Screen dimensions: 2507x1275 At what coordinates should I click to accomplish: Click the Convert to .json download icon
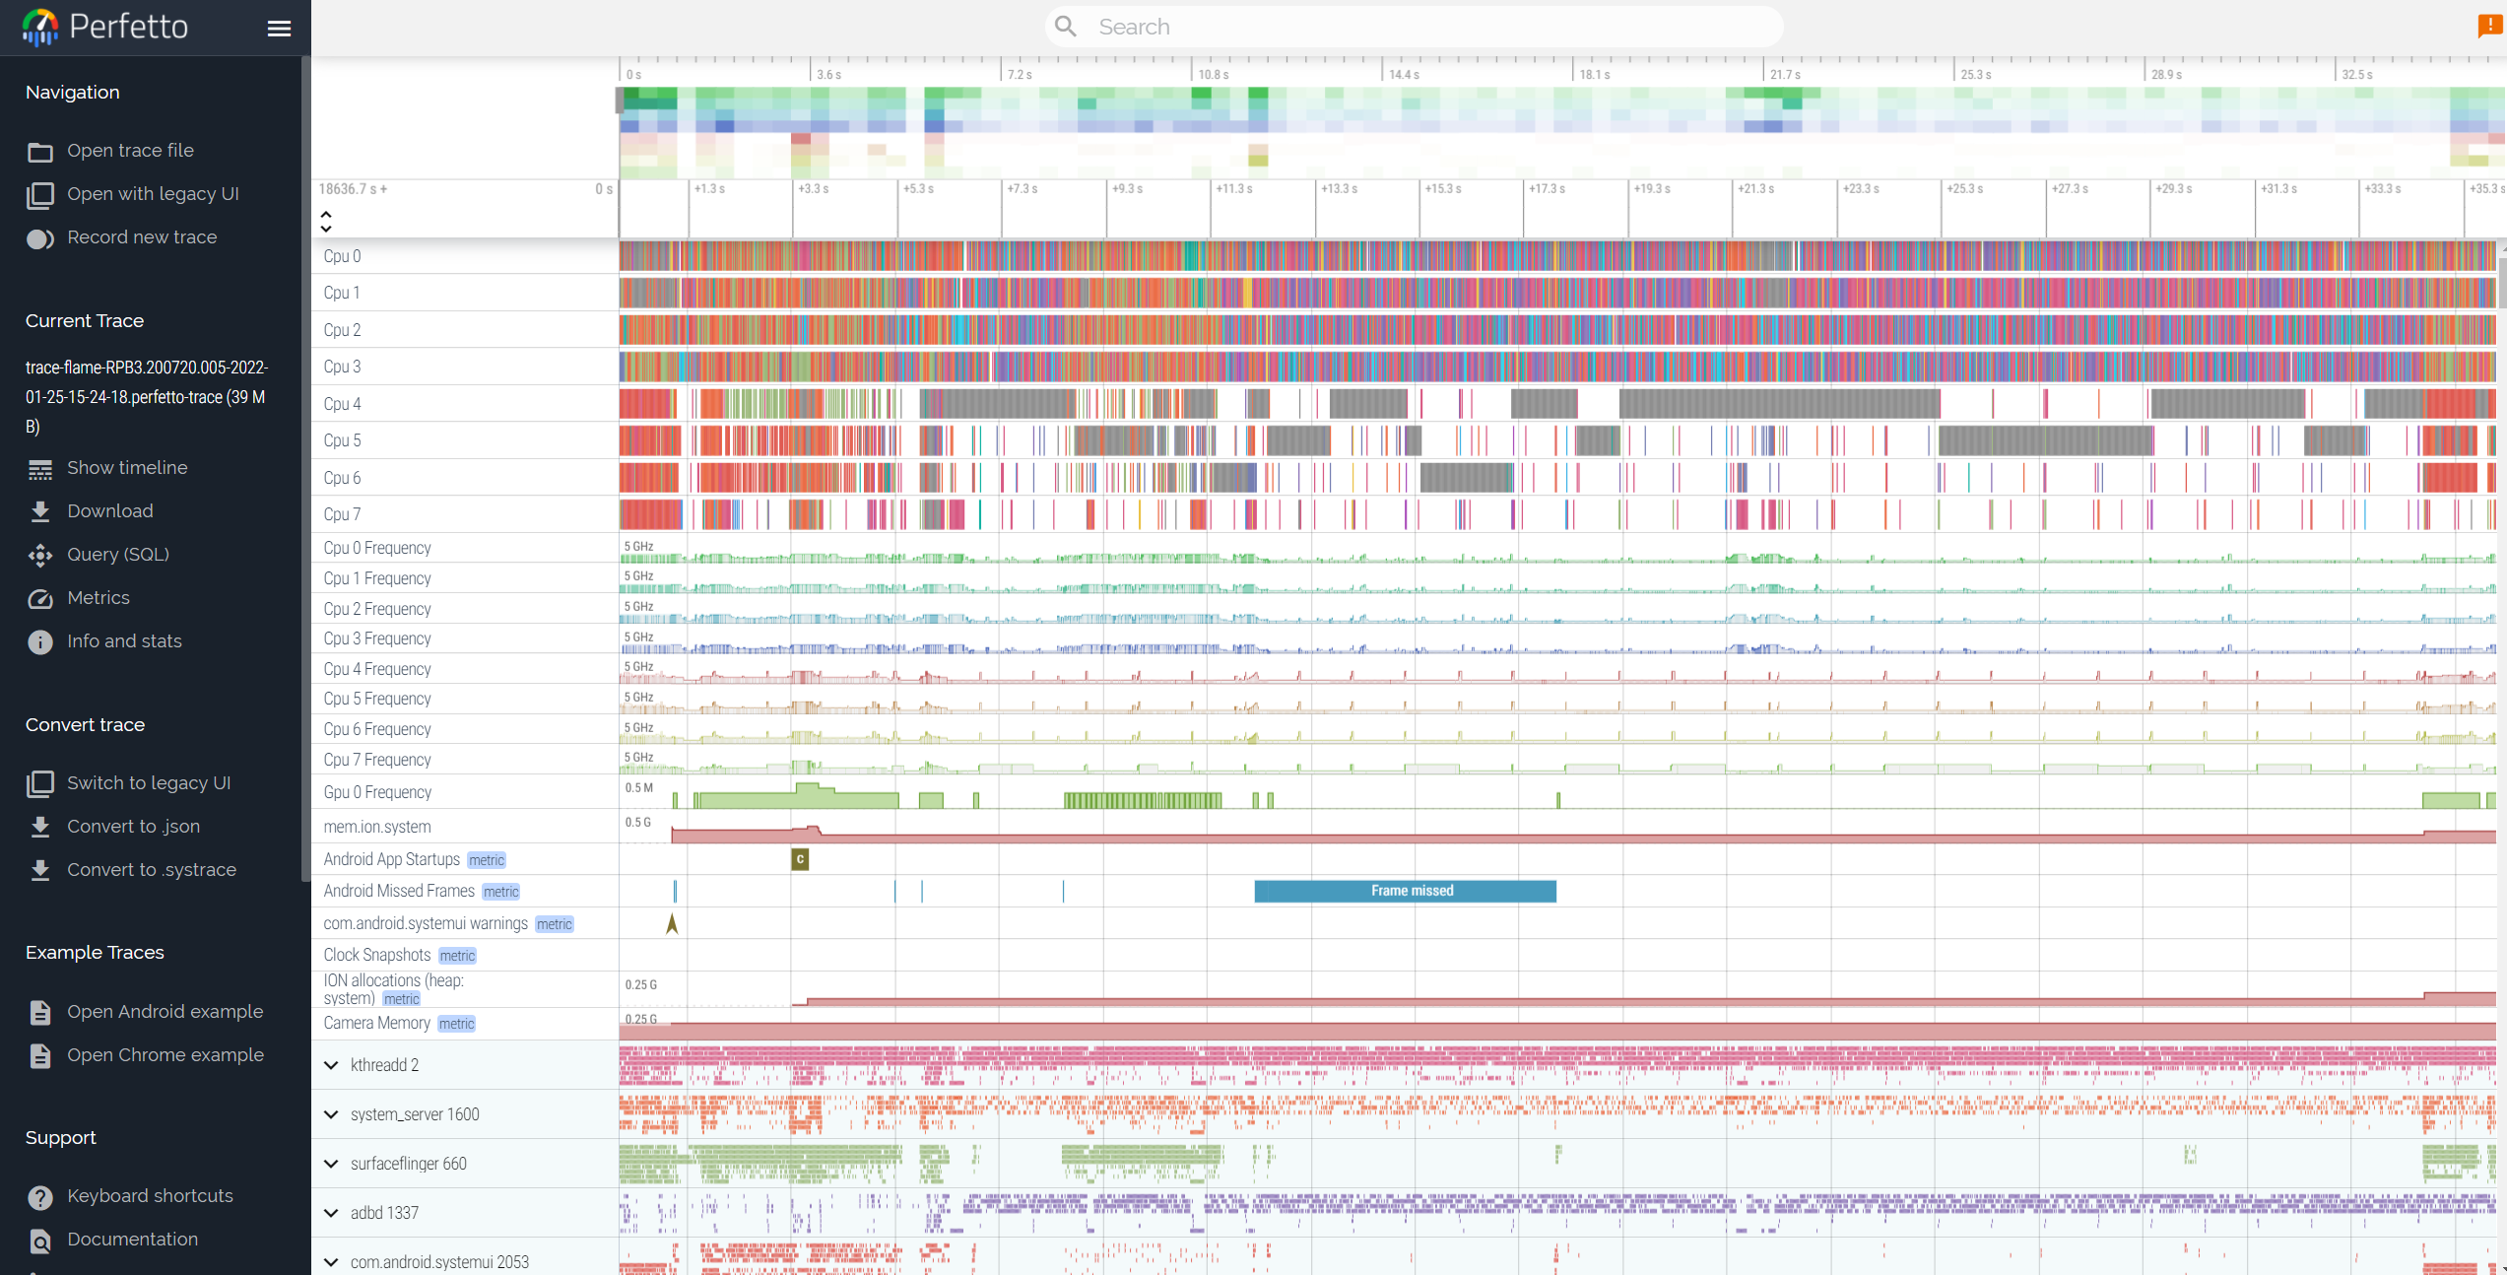click(x=40, y=827)
